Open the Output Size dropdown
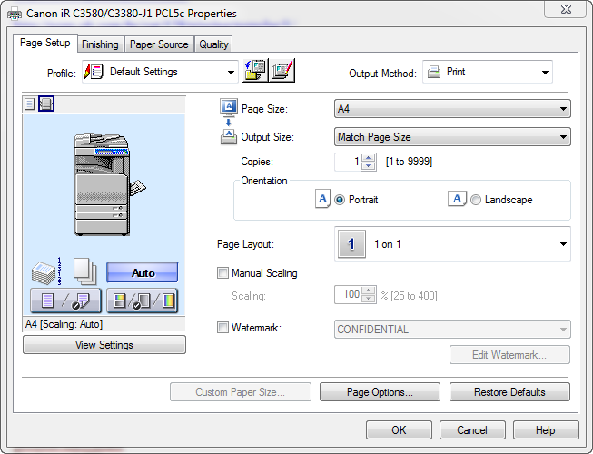Image resolution: width=593 pixels, height=454 pixels. click(x=452, y=137)
